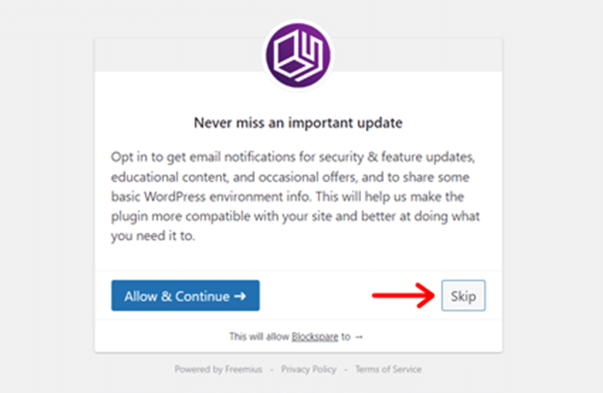Click the "Opt in to get email notifications" line
The height and width of the screenshot is (393, 603).
click(x=293, y=157)
